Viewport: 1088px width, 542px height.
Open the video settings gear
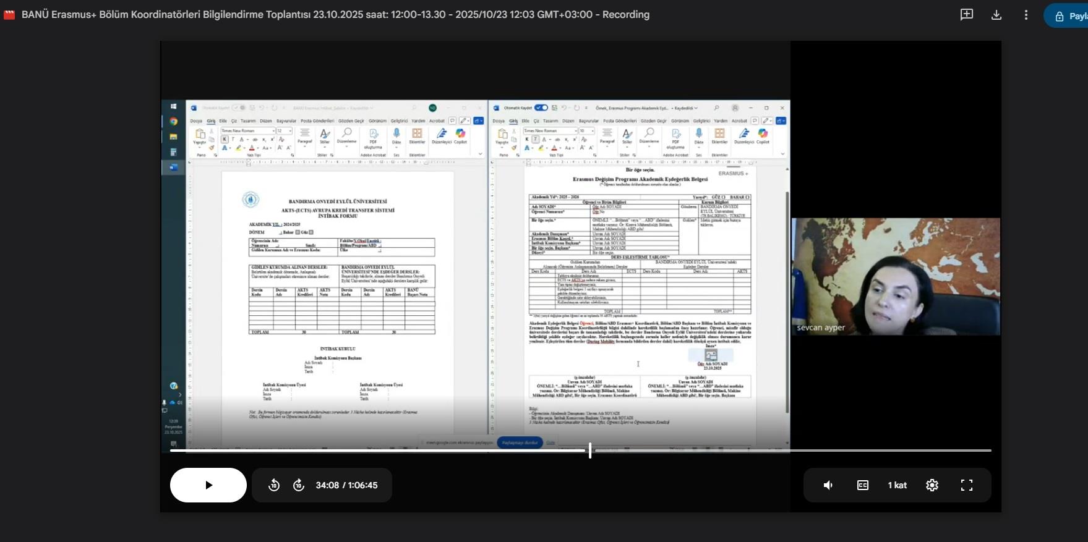932,485
